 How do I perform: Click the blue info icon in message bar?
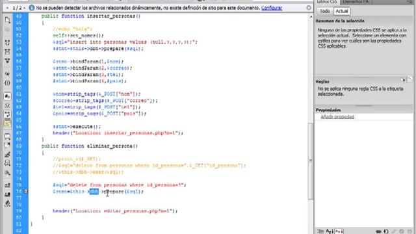click(x=32, y=8)
